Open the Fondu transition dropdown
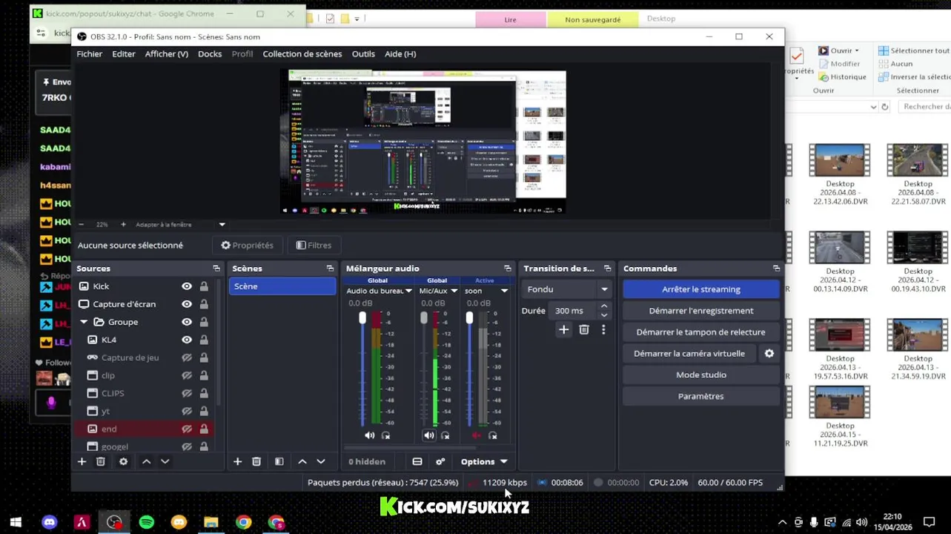Screen dimensions: 951x534 (568, 289)
